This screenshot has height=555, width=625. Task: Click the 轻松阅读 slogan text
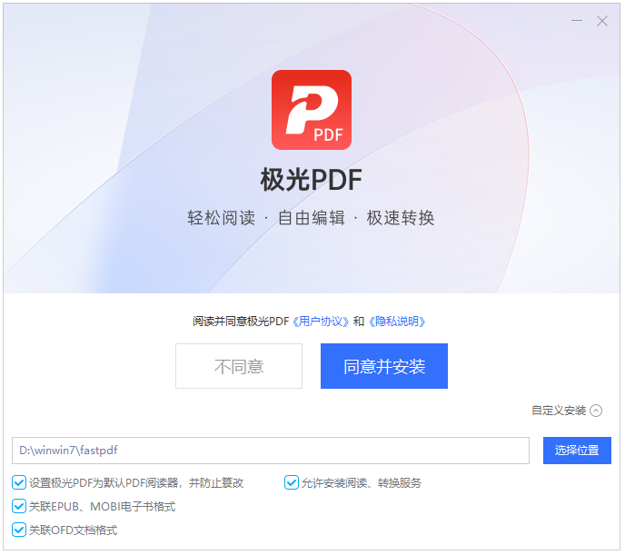[222, 218]
